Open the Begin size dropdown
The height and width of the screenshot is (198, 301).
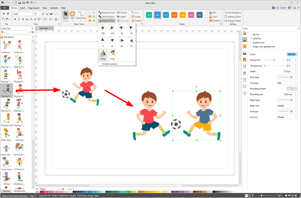click(287, 106)
